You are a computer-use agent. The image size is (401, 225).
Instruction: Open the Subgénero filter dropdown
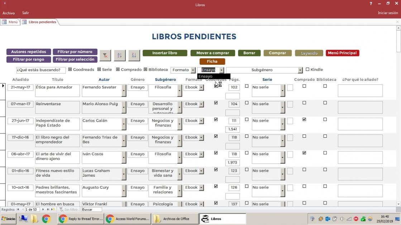point(300,70)
